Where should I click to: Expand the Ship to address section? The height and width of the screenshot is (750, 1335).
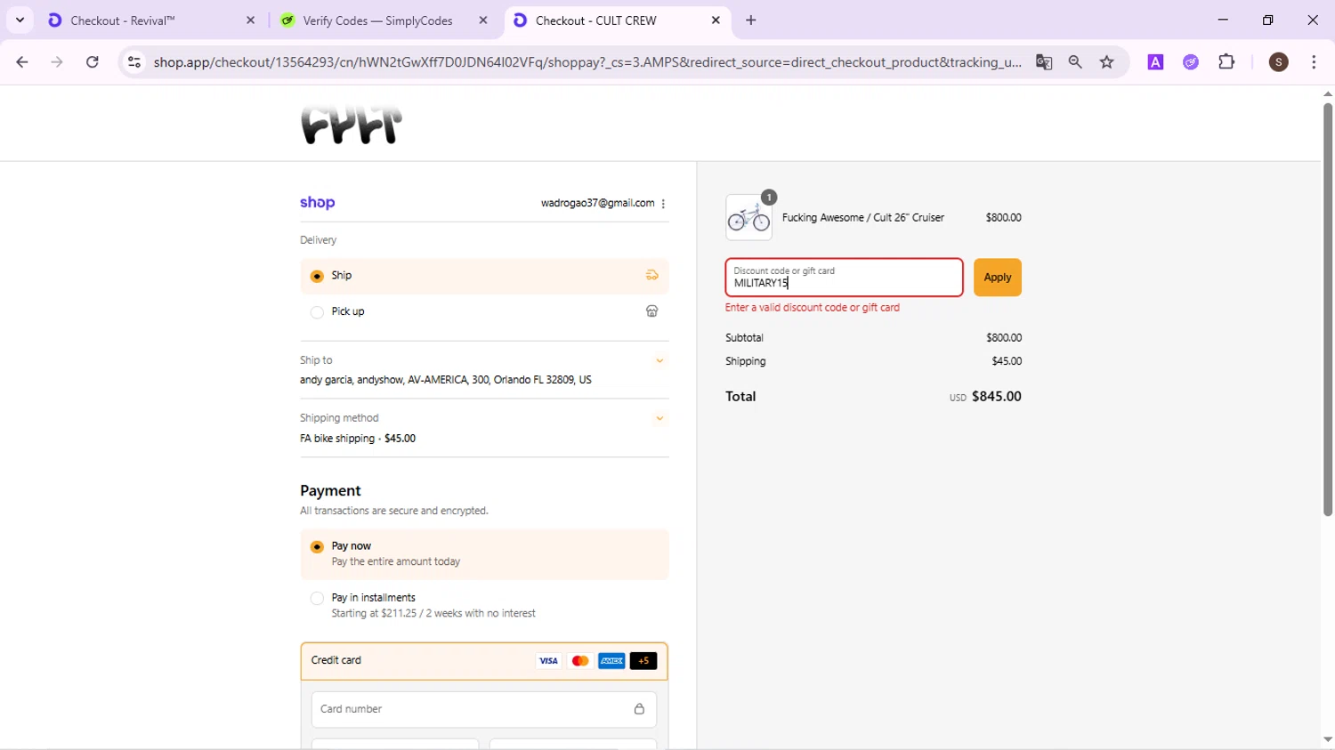[x=659, y=360]
